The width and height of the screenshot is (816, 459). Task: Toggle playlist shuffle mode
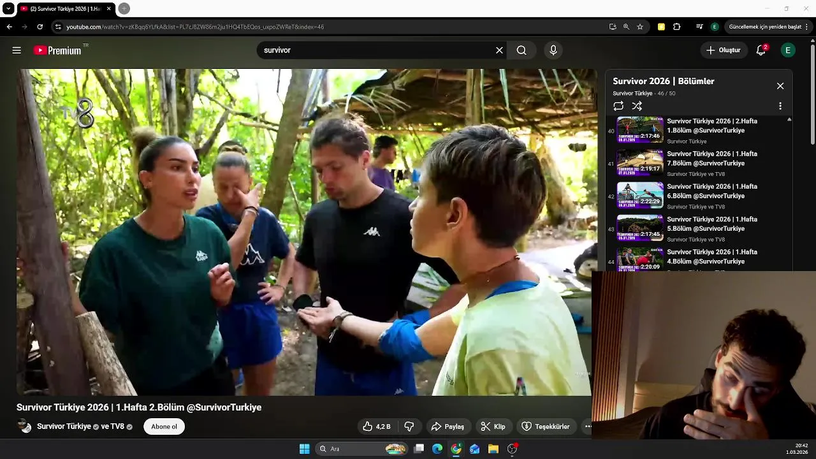(x=637, y=106)
